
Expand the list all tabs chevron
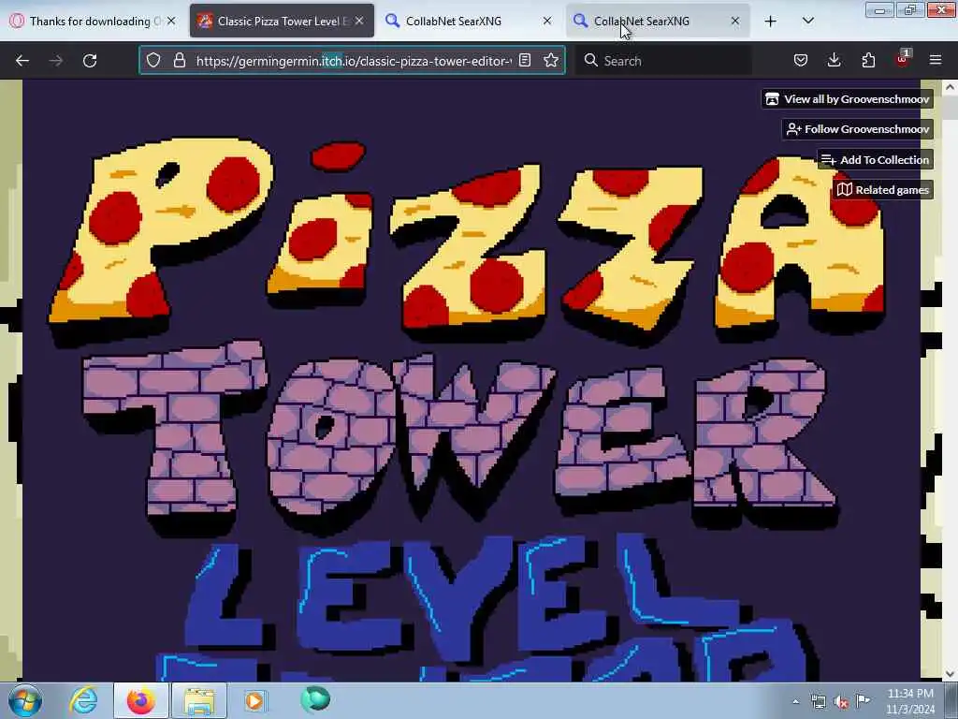tap(807, 21)
